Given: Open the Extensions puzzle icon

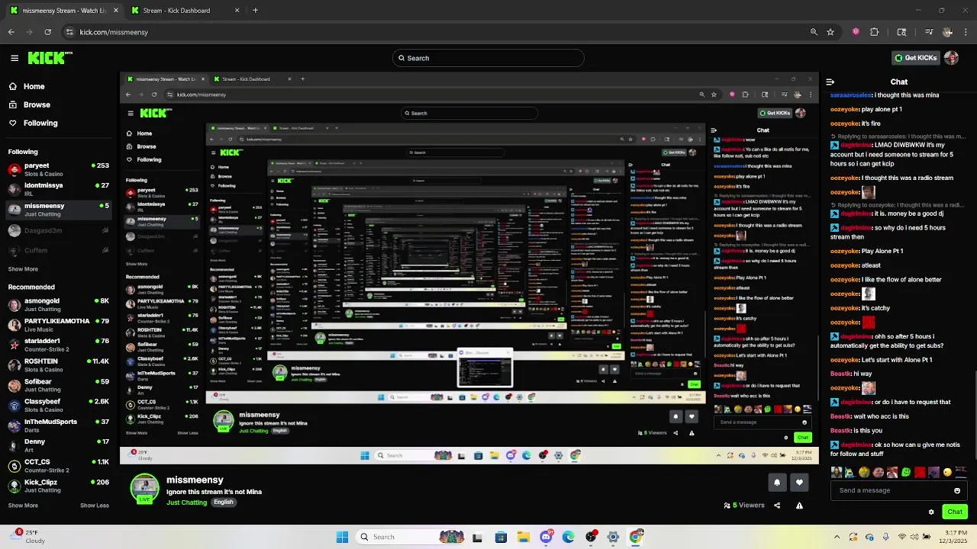Looking at the screenshot, I should (875, 32).
